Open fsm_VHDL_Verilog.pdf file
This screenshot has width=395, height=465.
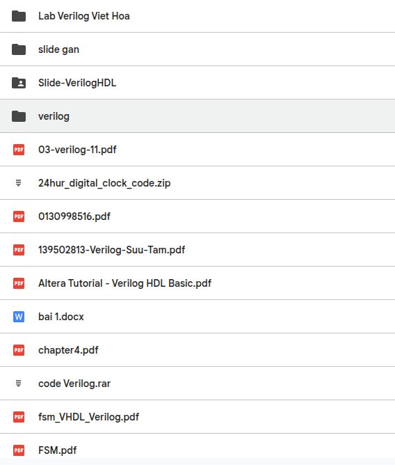(88, 417)
